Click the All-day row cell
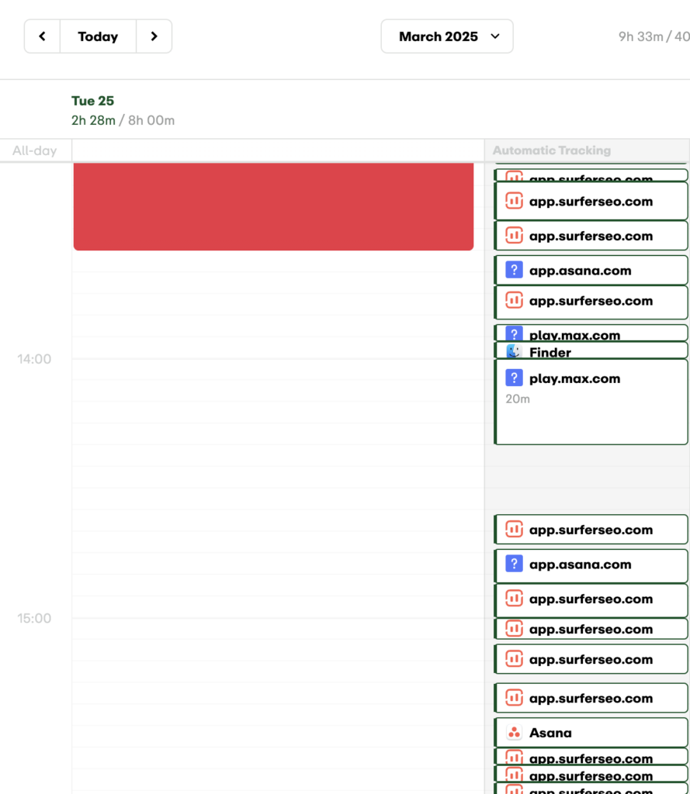Image resolution: width=690 pixels, height=794 pixels. click(277, 150)
